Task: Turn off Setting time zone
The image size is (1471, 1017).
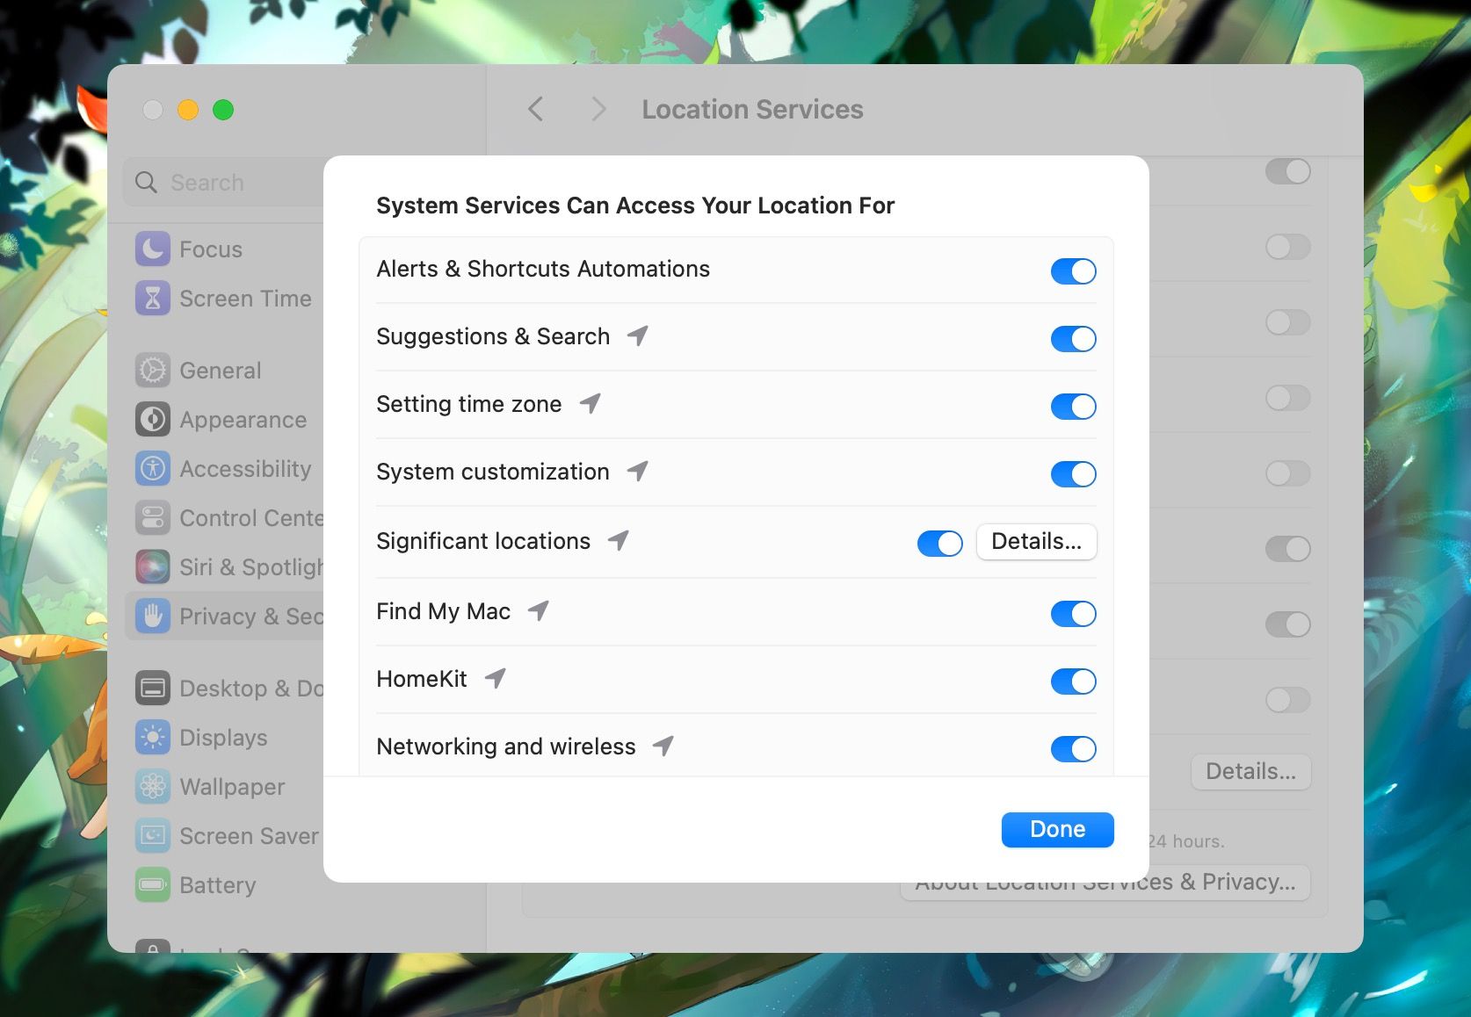Action: pos(1073,406)
